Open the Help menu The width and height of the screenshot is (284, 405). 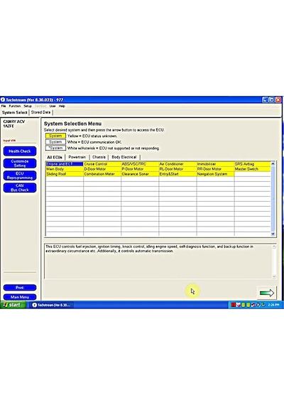(62, 106)
